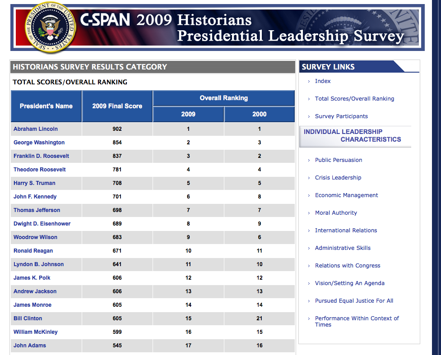Image resolution: width=441 pixels, height=355 pixels.
Task: Open Franklin D. Roosevelt entry
Action: 41,156
